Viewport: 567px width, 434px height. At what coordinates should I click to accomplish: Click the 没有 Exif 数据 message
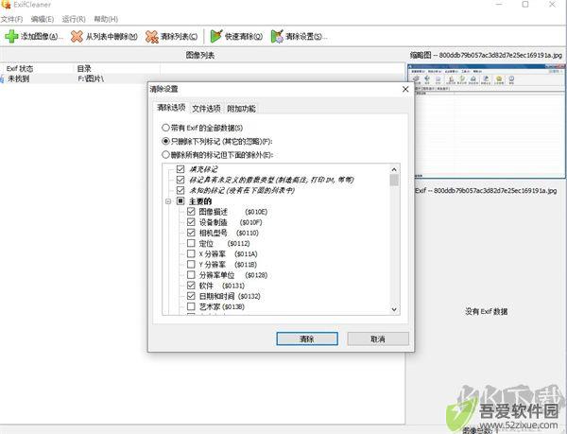(x=487, y=311)
